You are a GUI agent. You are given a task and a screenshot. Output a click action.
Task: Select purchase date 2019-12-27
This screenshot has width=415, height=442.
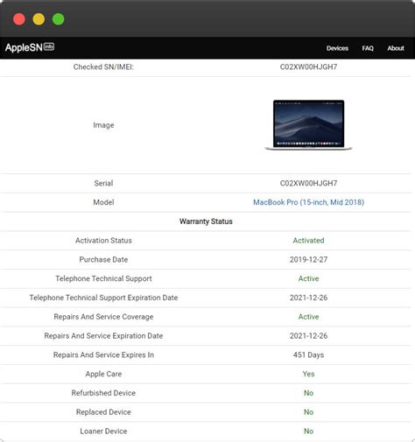point(308,259)
